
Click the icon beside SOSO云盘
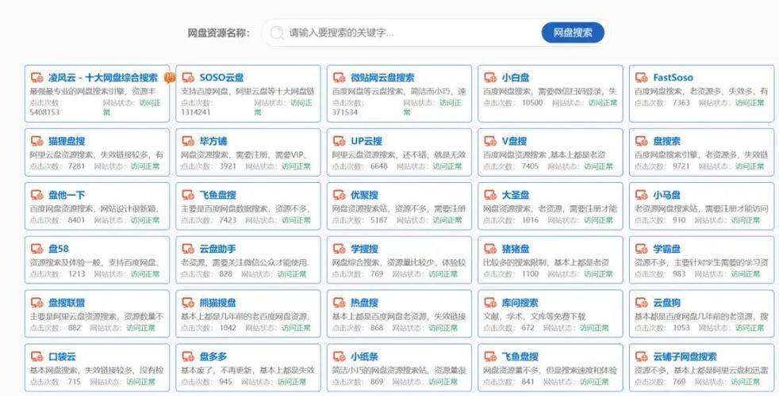click(x=188, y=78)
